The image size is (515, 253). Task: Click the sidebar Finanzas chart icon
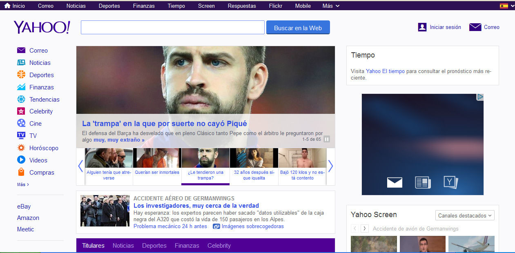[x=21, y=87]
